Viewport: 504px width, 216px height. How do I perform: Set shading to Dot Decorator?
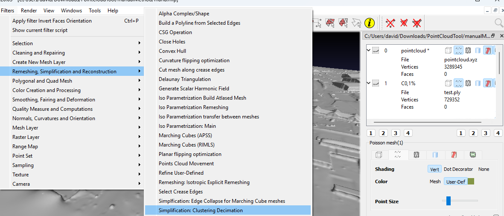coord(458,169)
